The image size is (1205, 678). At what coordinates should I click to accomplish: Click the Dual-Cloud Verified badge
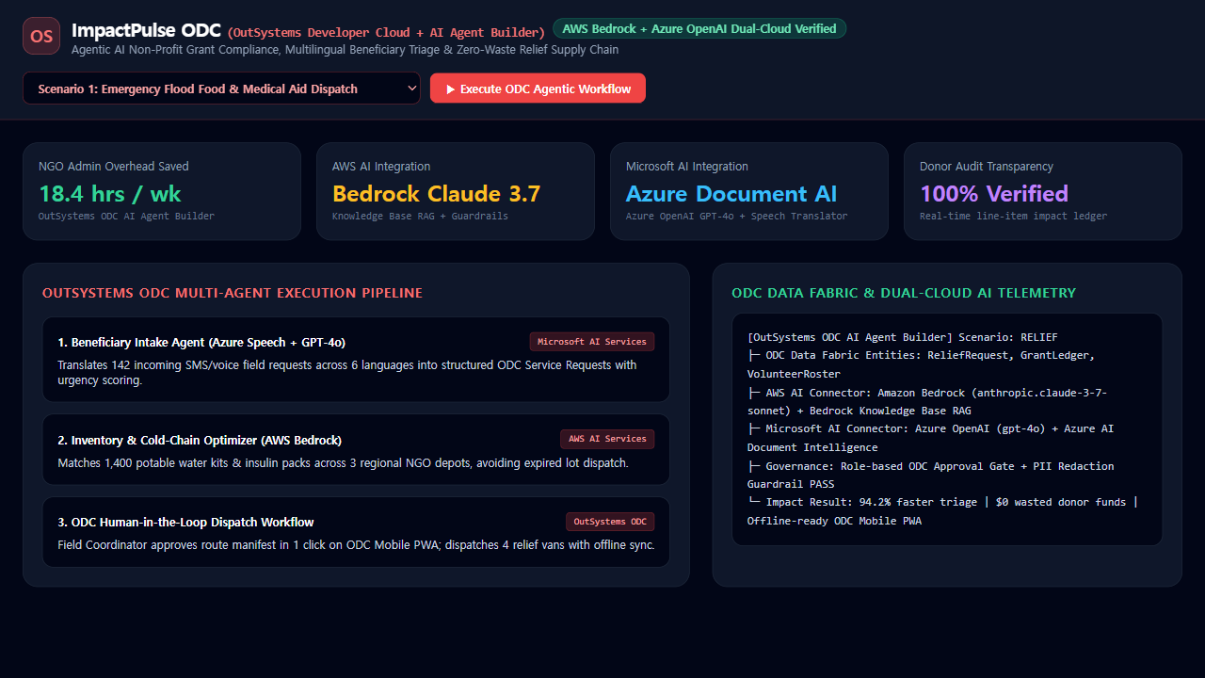tap(699, 29)
